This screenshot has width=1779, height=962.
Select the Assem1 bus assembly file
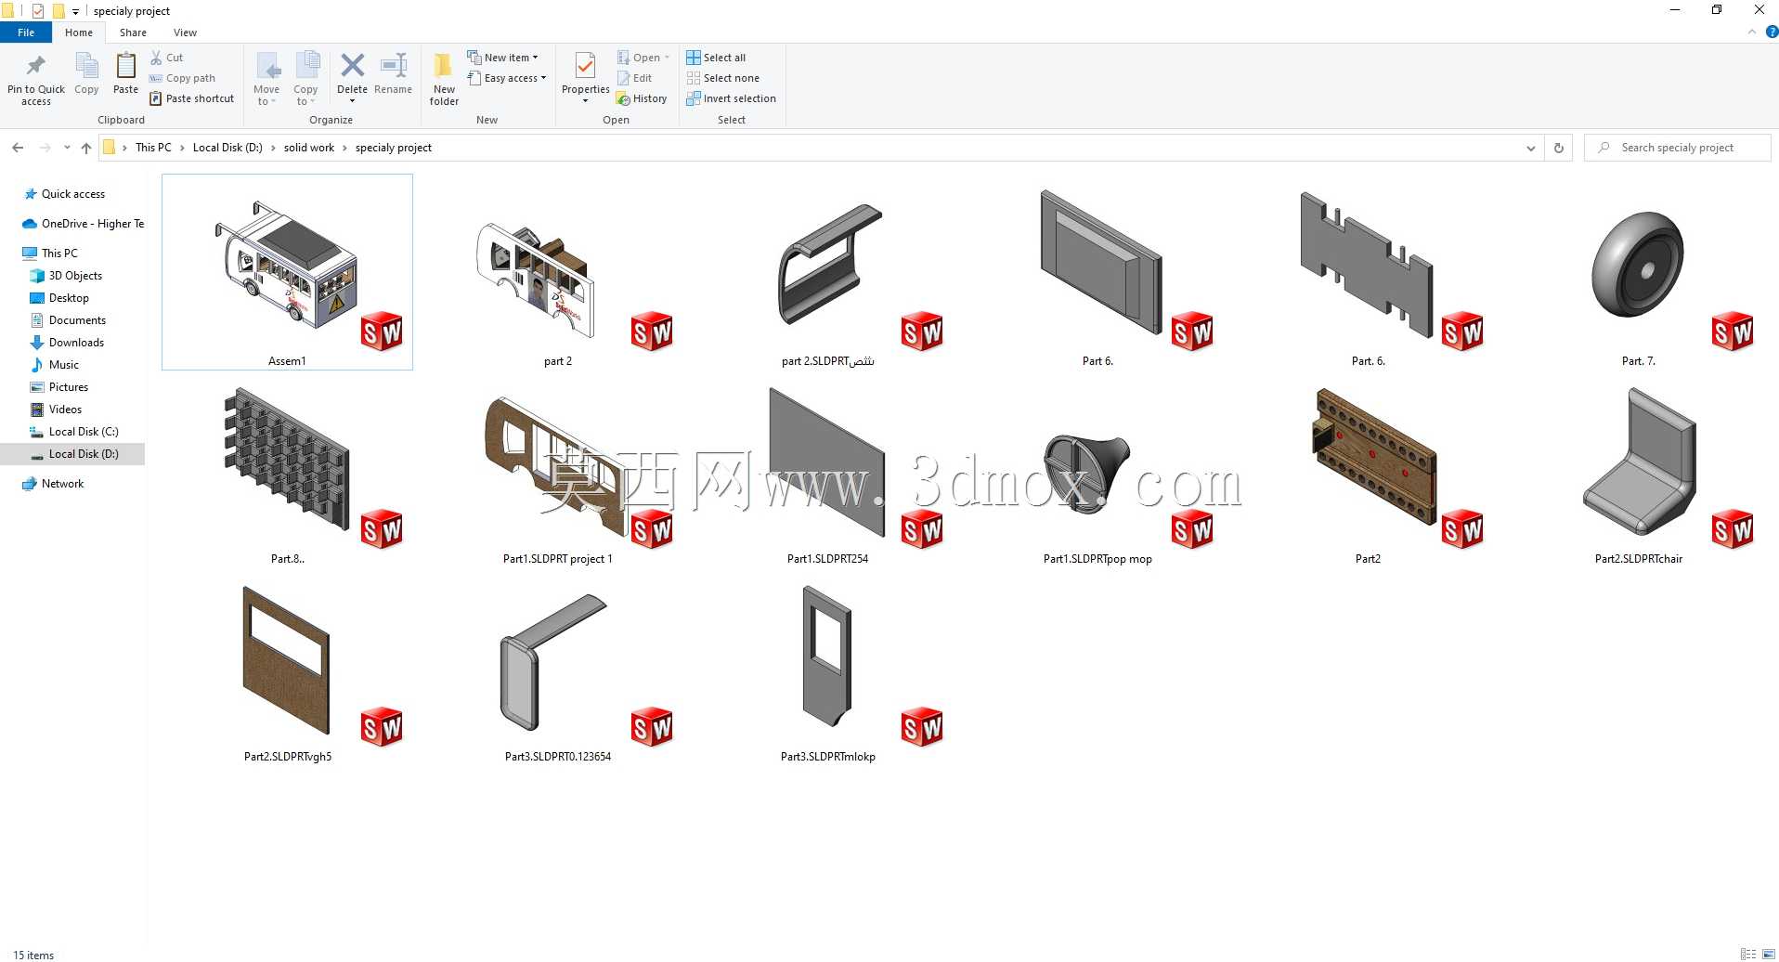pyautogui.click(x=287, y=272)
